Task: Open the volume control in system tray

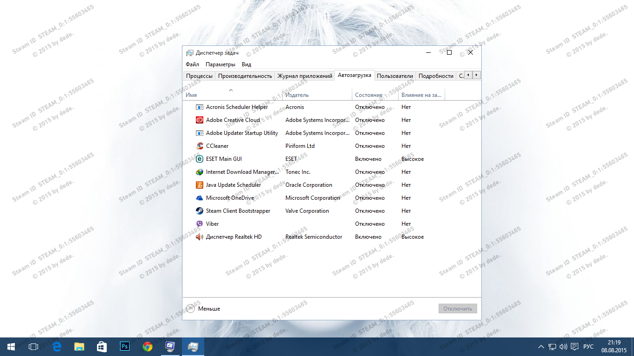Action: [563, 347]
